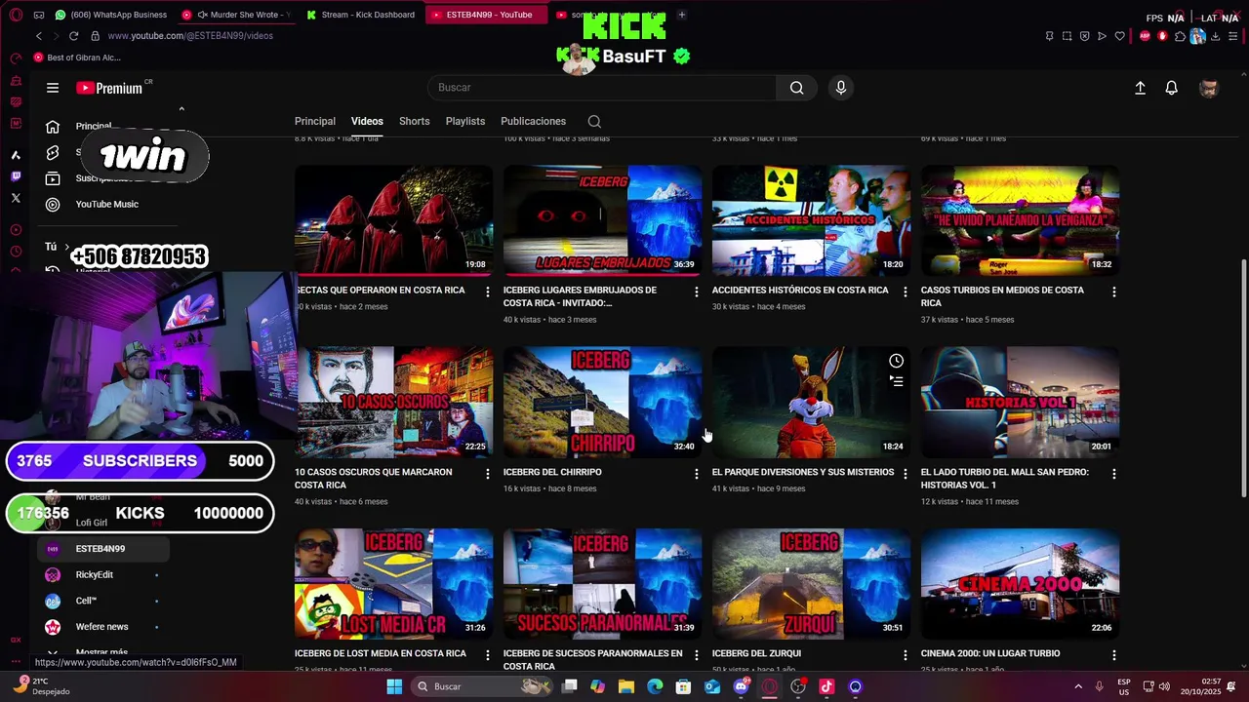Viewport: 1249px width, 702px height.
Task: Switch to Principal channel tab
Action: point(315,122)
